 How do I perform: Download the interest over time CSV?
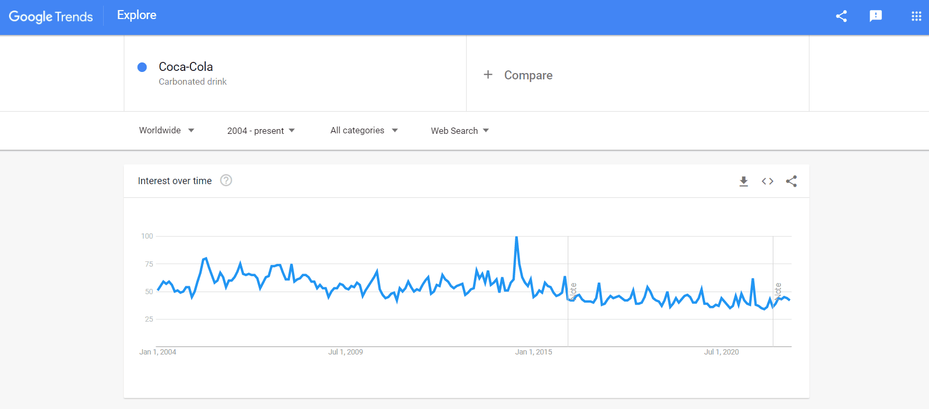pyautogui.click(x=743, y=181)
